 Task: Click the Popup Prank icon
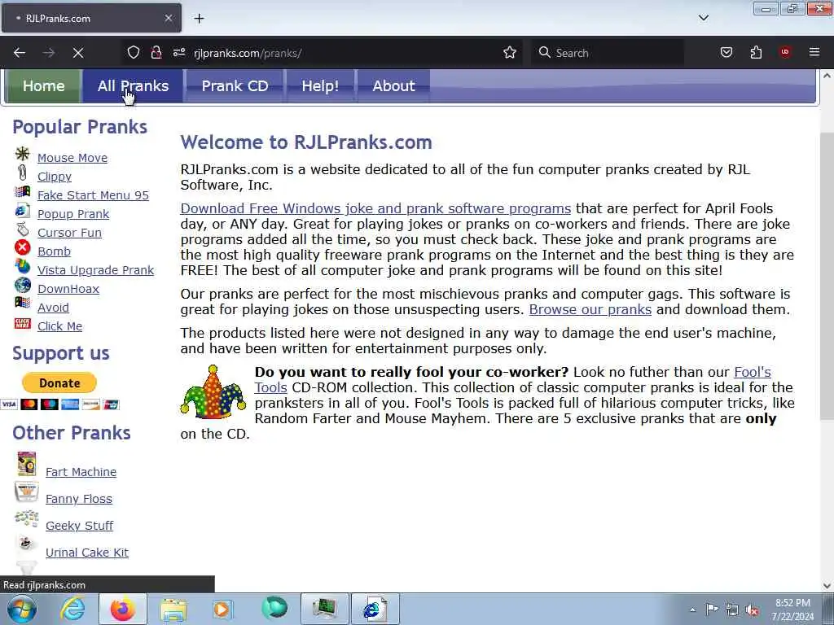pos(22,210)
